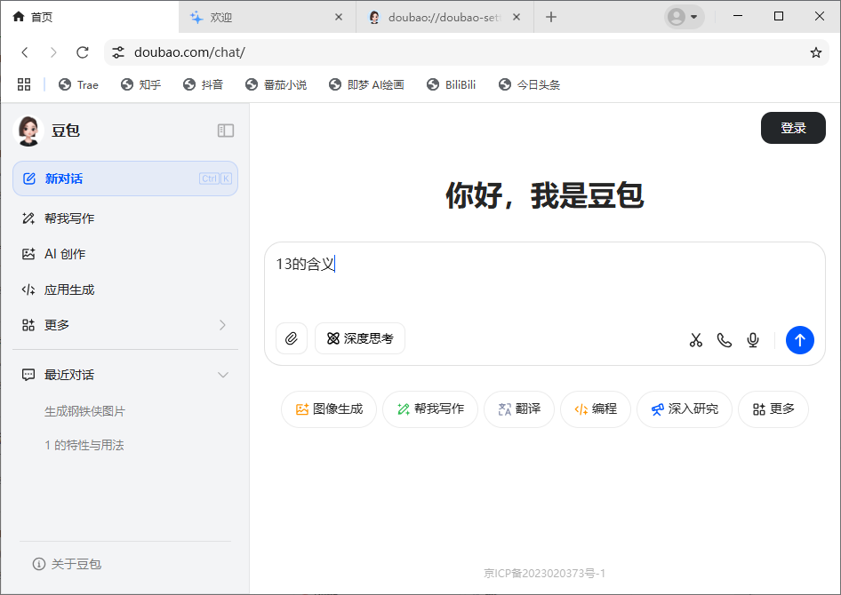Start a 新对话 new chat
This screenshot has width=841, height=595.
click(x=125, y=178)
